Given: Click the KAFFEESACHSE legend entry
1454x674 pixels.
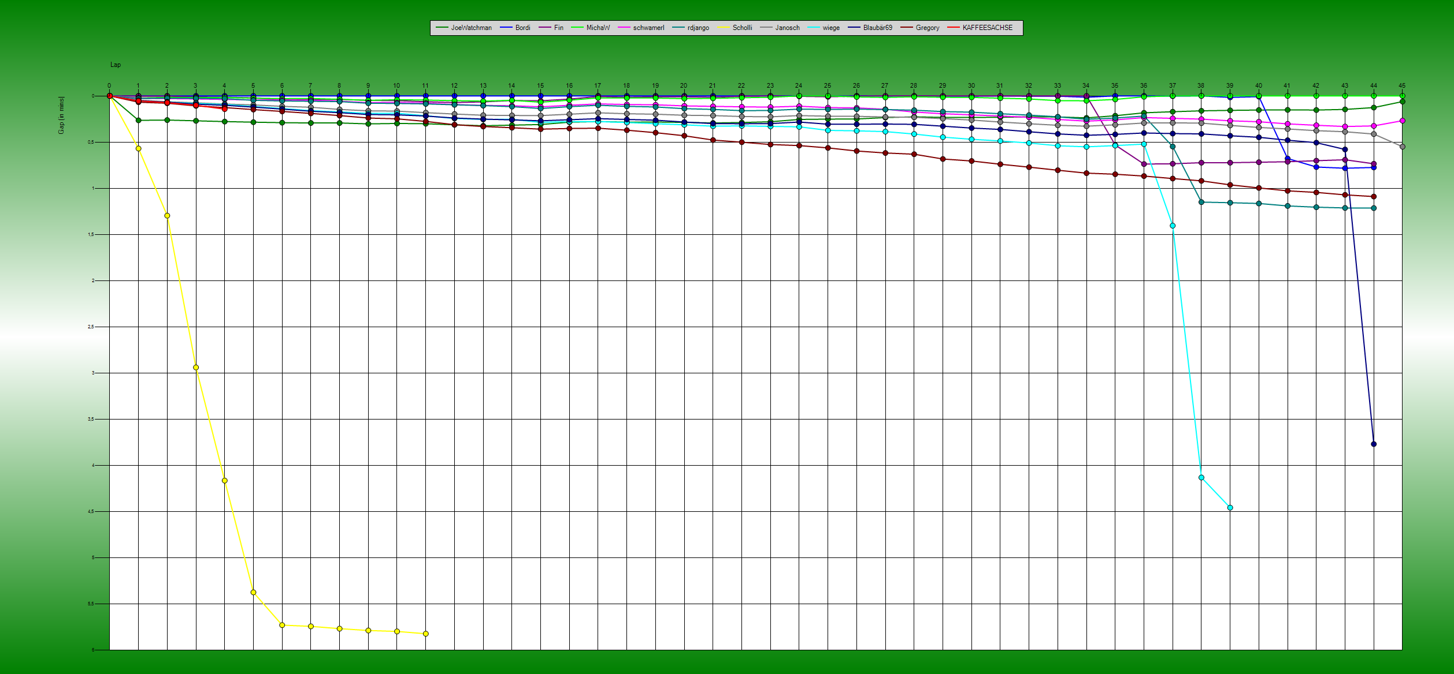Looking at the screenshot, I should 980,28.
